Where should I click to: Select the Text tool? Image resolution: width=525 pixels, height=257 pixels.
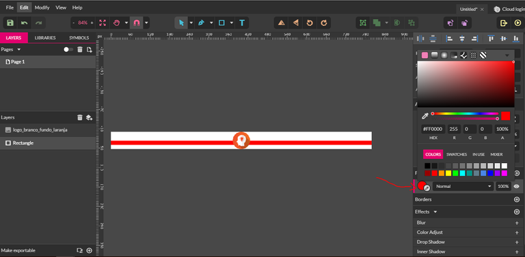242,22
